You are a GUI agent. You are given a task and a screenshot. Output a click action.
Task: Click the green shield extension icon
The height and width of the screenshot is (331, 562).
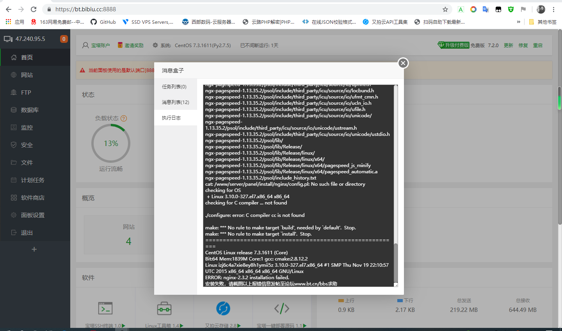coord(511,9)
